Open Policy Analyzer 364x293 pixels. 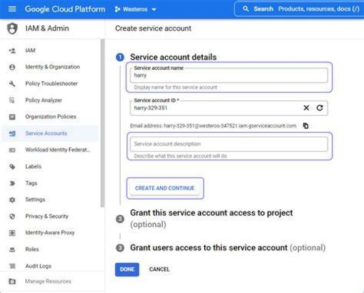50,100
